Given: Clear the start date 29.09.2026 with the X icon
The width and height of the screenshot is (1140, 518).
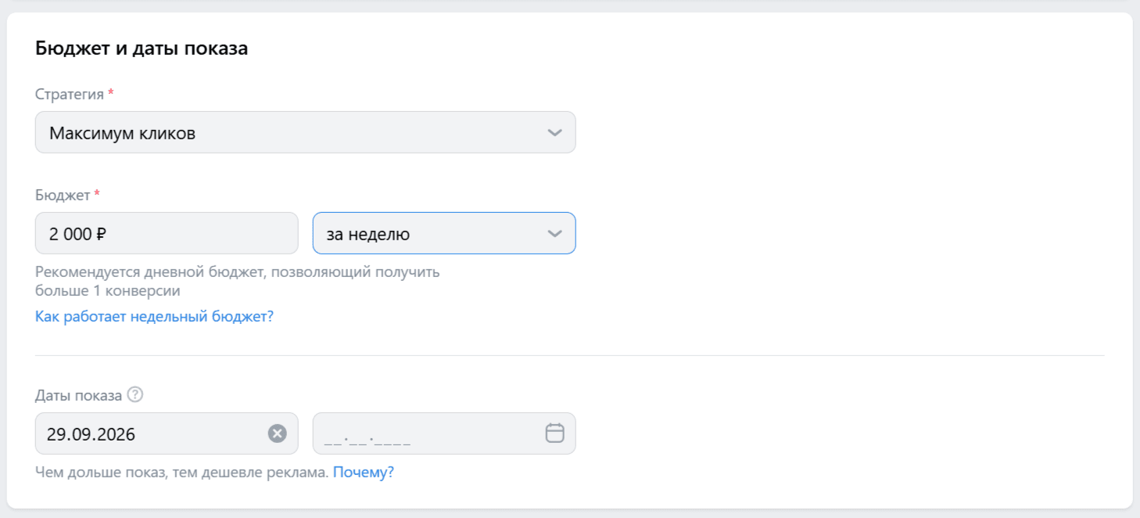Looking at the screenshot, I should click(x=278, y=433).
